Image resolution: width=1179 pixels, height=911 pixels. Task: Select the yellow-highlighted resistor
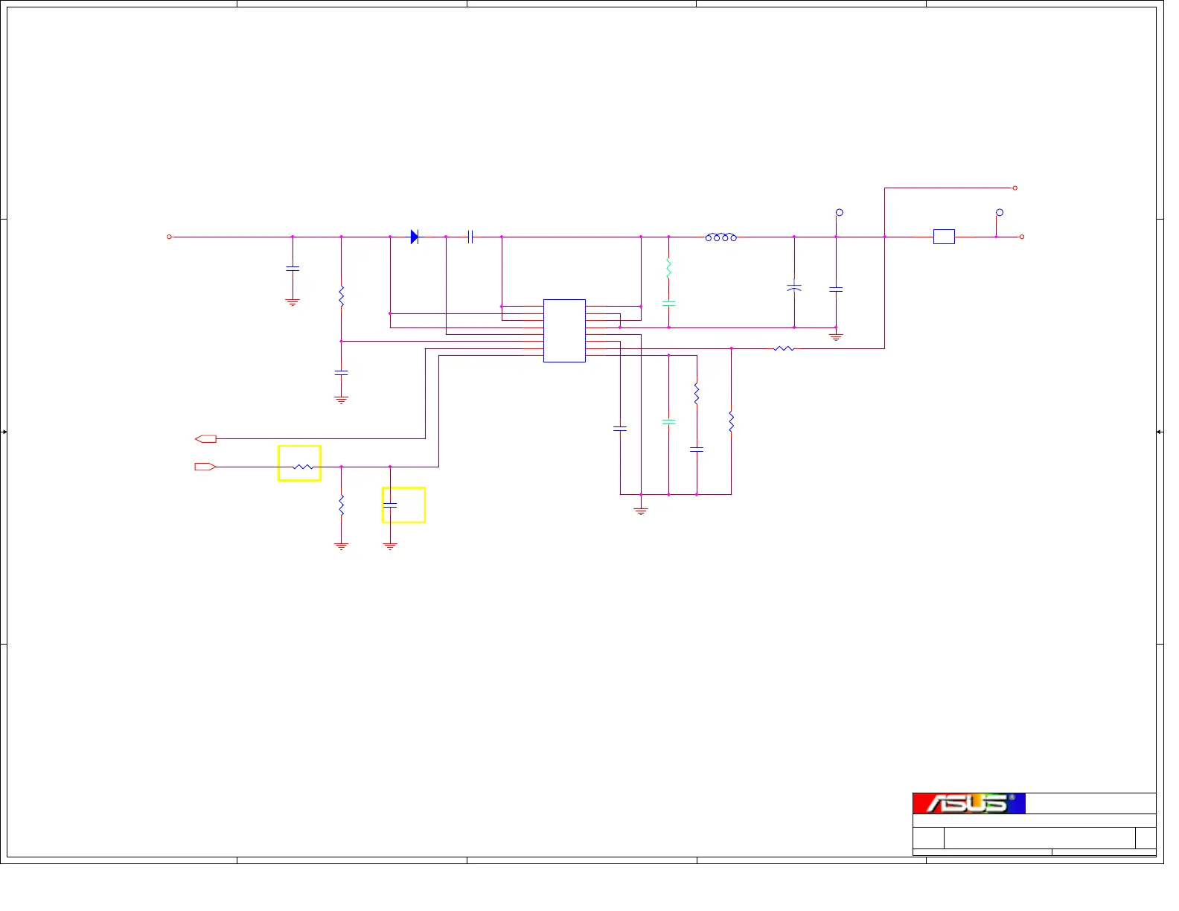302,467
